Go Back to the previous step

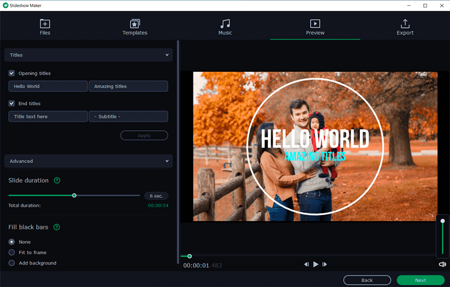click(x=367, y=280)
